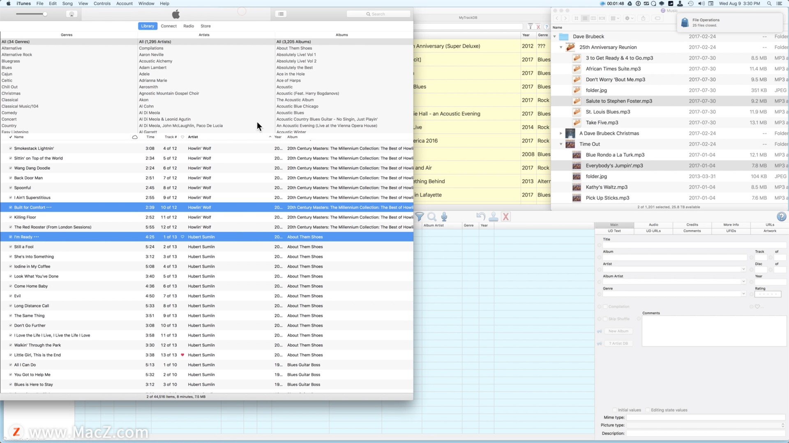Click the magnifier search icon in MyTrackDB toolbar
789x443 pixels.
(432, 217)
